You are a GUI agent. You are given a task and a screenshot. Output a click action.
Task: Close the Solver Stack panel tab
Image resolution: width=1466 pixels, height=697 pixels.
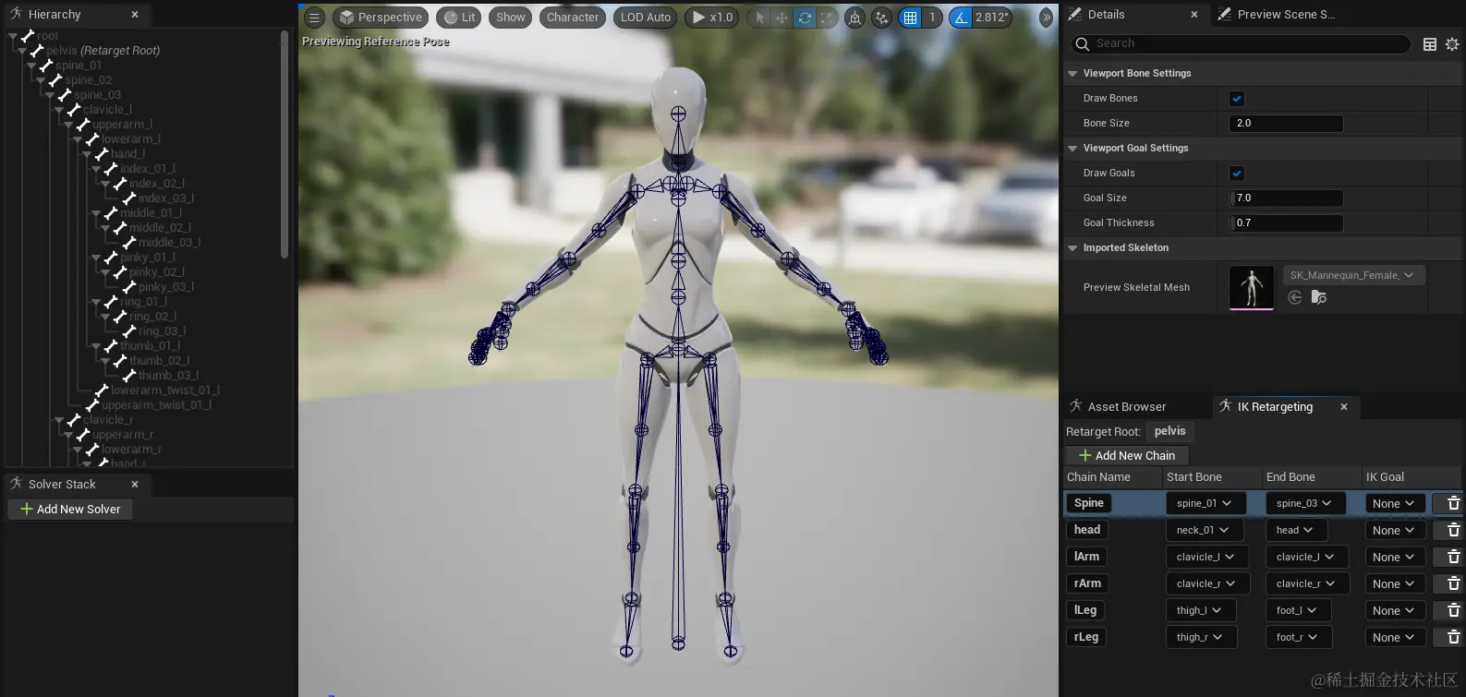click(135, 484)
